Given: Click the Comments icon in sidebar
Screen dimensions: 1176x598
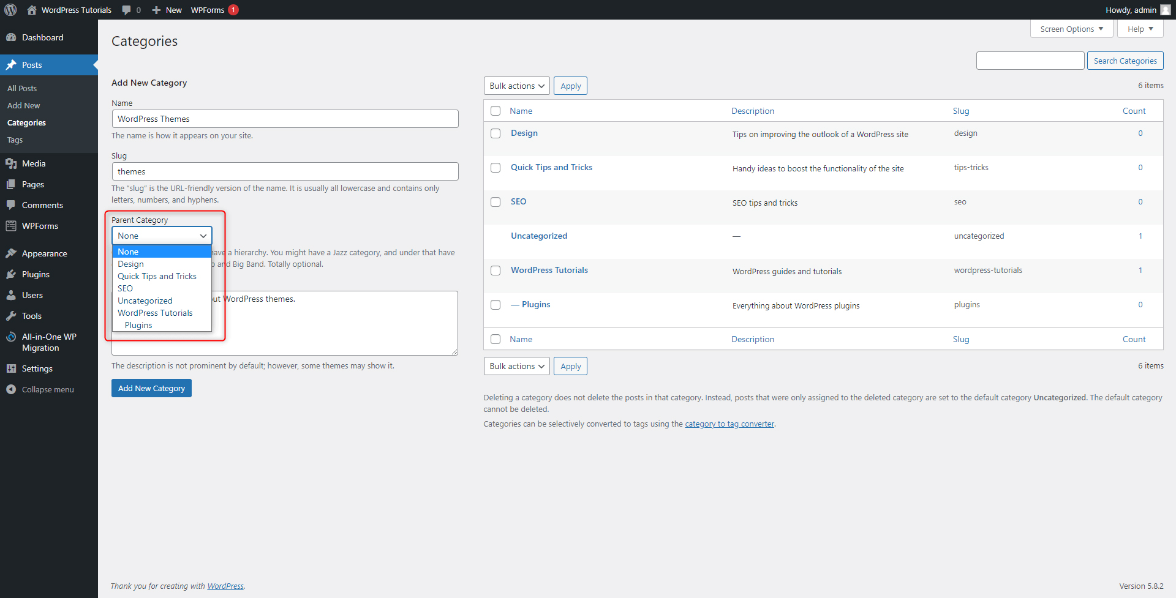Looking at the screenshot, I should coord(11,205).
